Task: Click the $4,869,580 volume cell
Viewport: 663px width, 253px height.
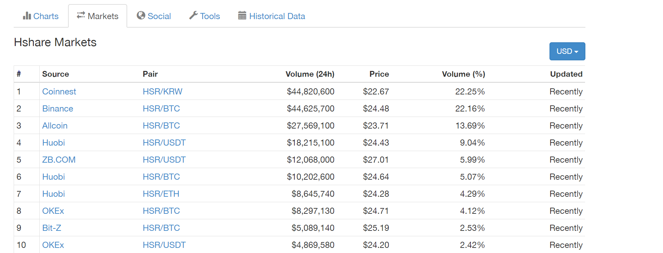Action: 313,245
